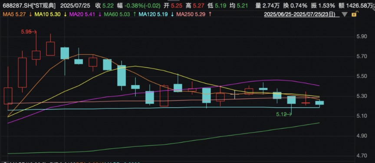The image size is (375, 163).
Task: Select the MA60 5.03 indicator label
Action: click(117, 14)
